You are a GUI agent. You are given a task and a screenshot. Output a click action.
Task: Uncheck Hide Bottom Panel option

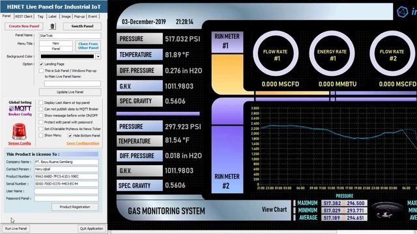point(70,136)
